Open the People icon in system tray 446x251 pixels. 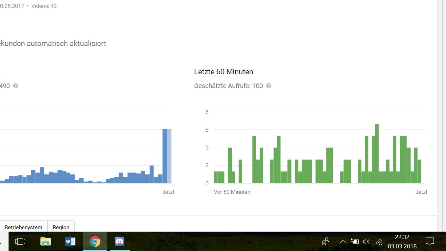pos(325,242)
